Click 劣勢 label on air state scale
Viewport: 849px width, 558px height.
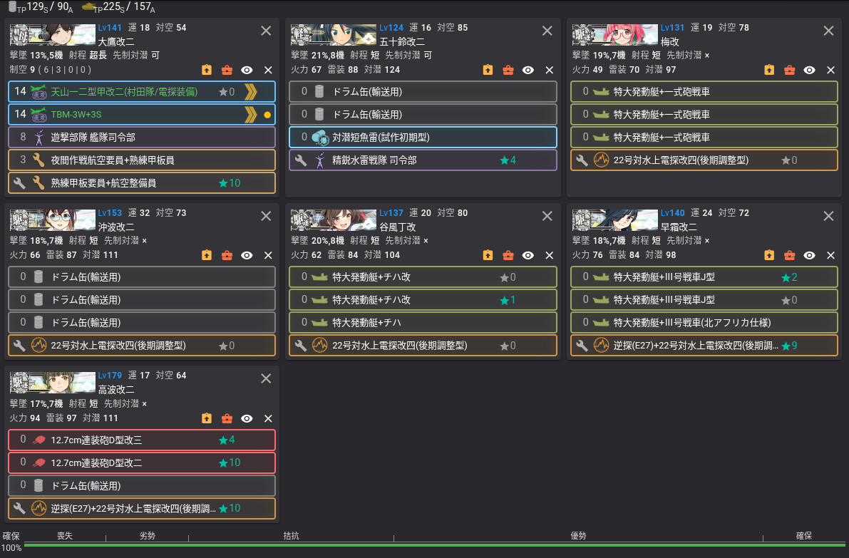[148, 536]
